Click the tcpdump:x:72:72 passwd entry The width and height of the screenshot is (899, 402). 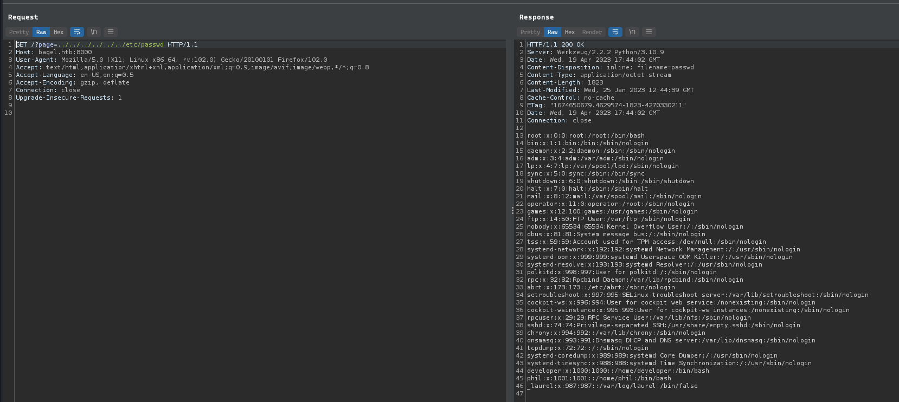click(588, 348)
